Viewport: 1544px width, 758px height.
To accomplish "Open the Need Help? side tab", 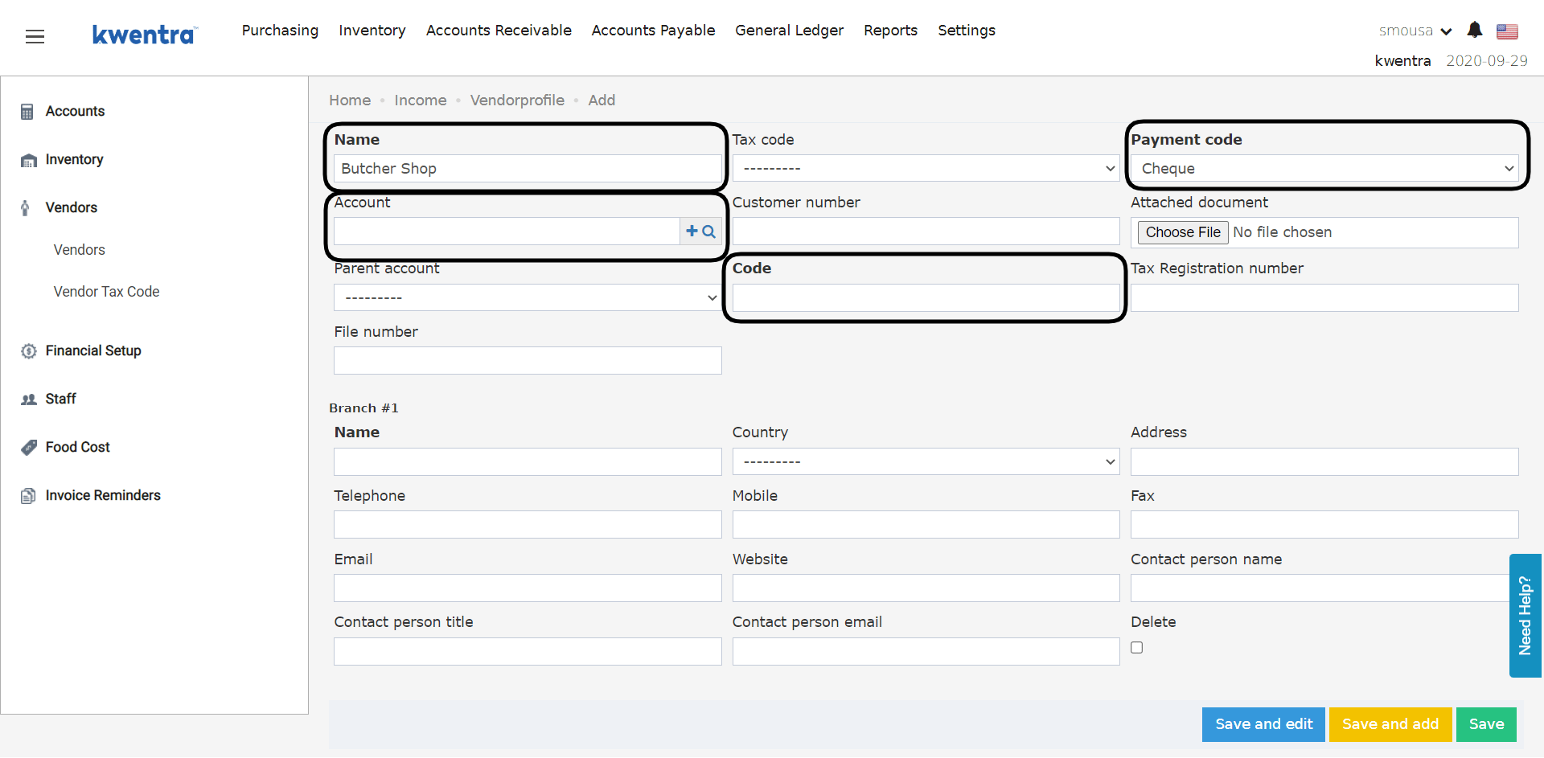I will click(1525, 616).
